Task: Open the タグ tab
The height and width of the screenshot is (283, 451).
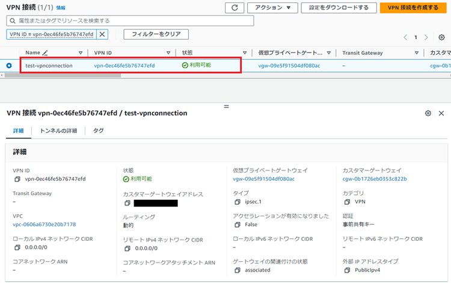Action: click(x=98, y=130)
